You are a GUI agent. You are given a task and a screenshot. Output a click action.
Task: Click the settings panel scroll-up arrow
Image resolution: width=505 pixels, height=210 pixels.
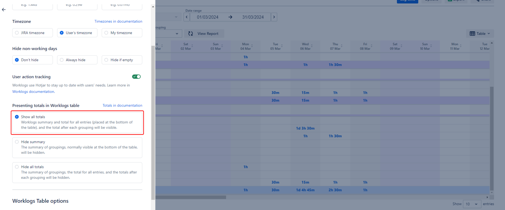(153, 7)
